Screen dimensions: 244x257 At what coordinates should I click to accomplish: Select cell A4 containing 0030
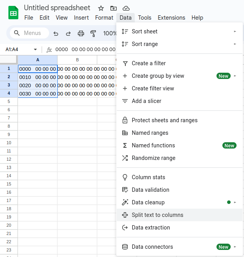coord(38,94)
